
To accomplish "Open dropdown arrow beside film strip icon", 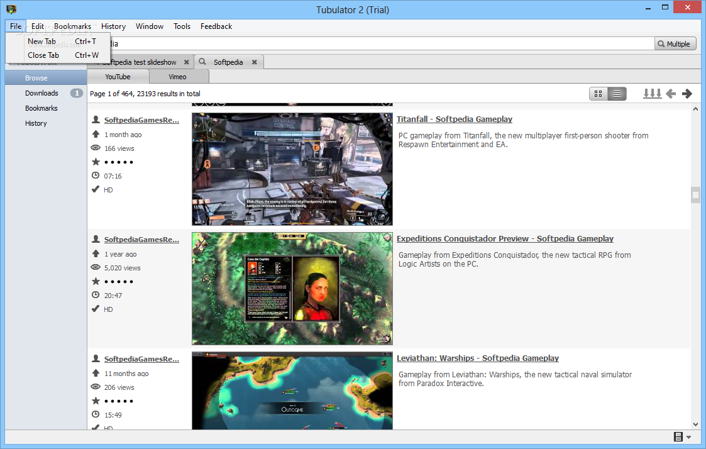I will click(x=688, y=437).
